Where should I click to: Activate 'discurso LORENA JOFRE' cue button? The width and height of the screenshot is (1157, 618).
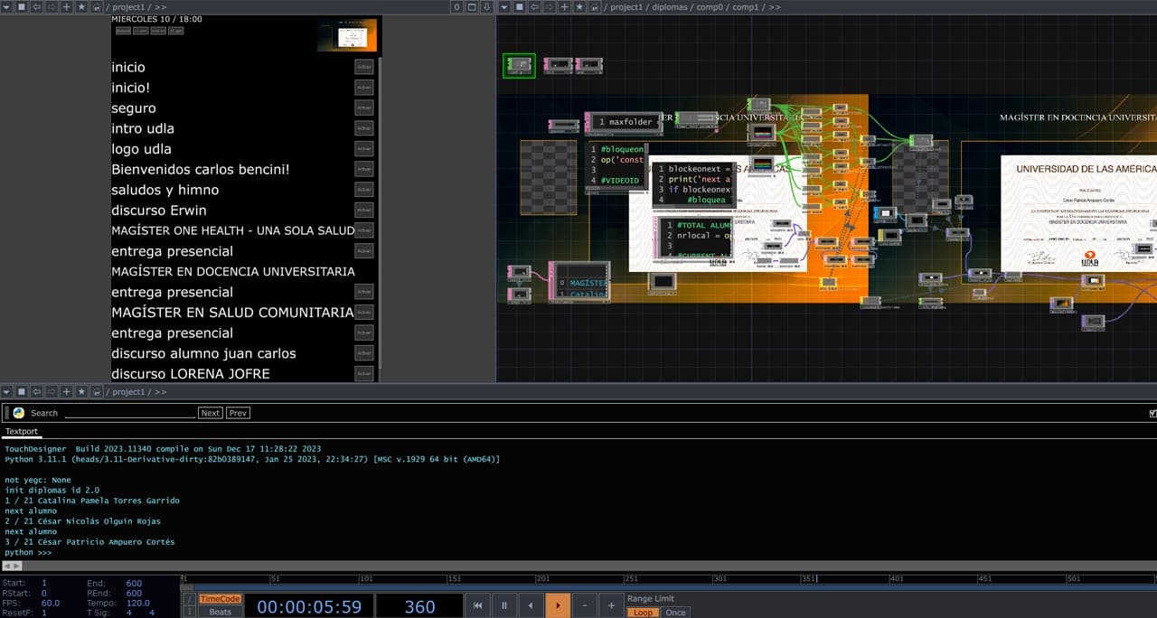point(364,373)
